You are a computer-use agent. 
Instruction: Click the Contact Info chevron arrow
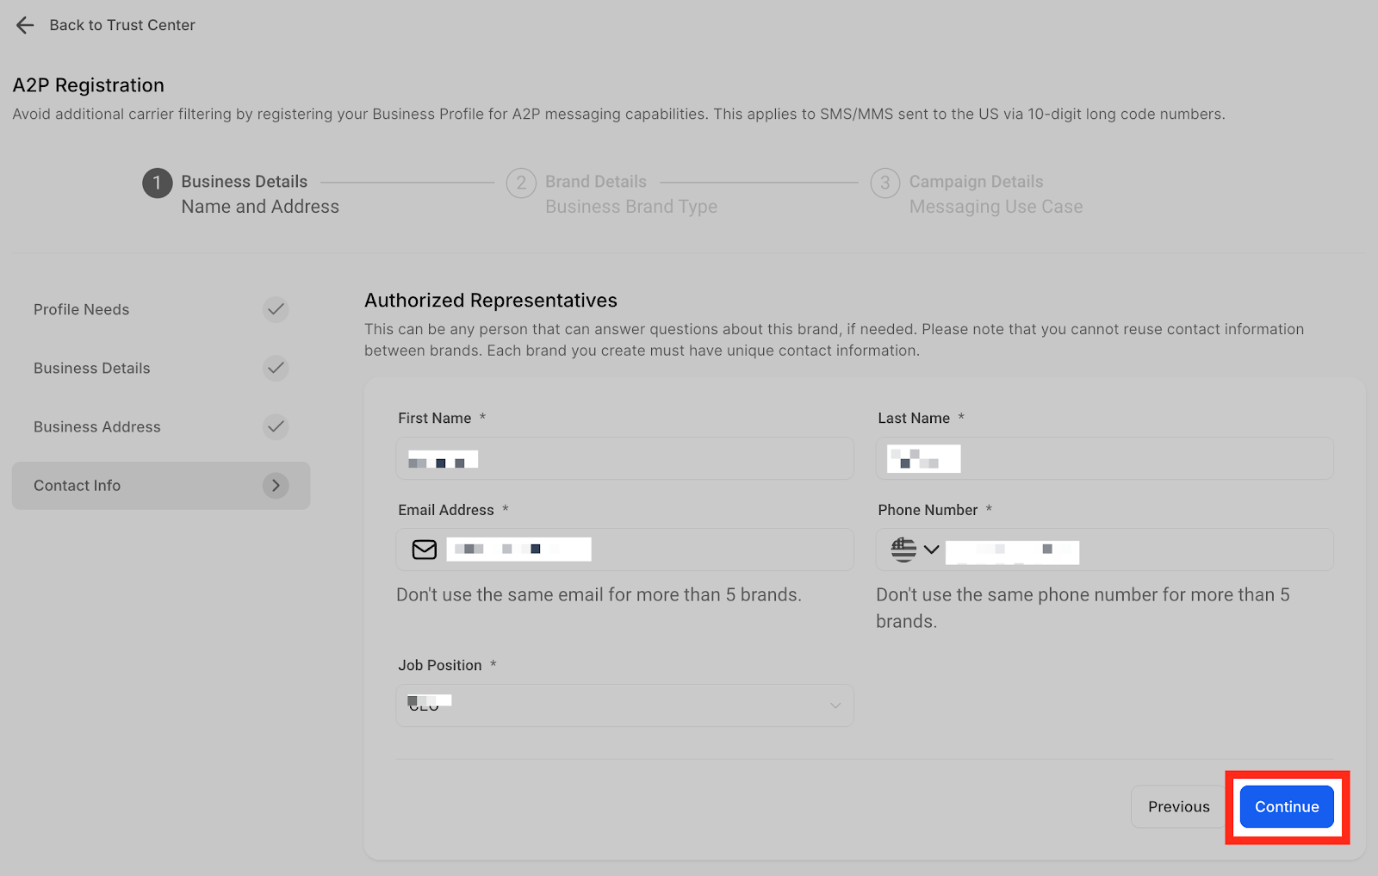click(x=276, y=486)
